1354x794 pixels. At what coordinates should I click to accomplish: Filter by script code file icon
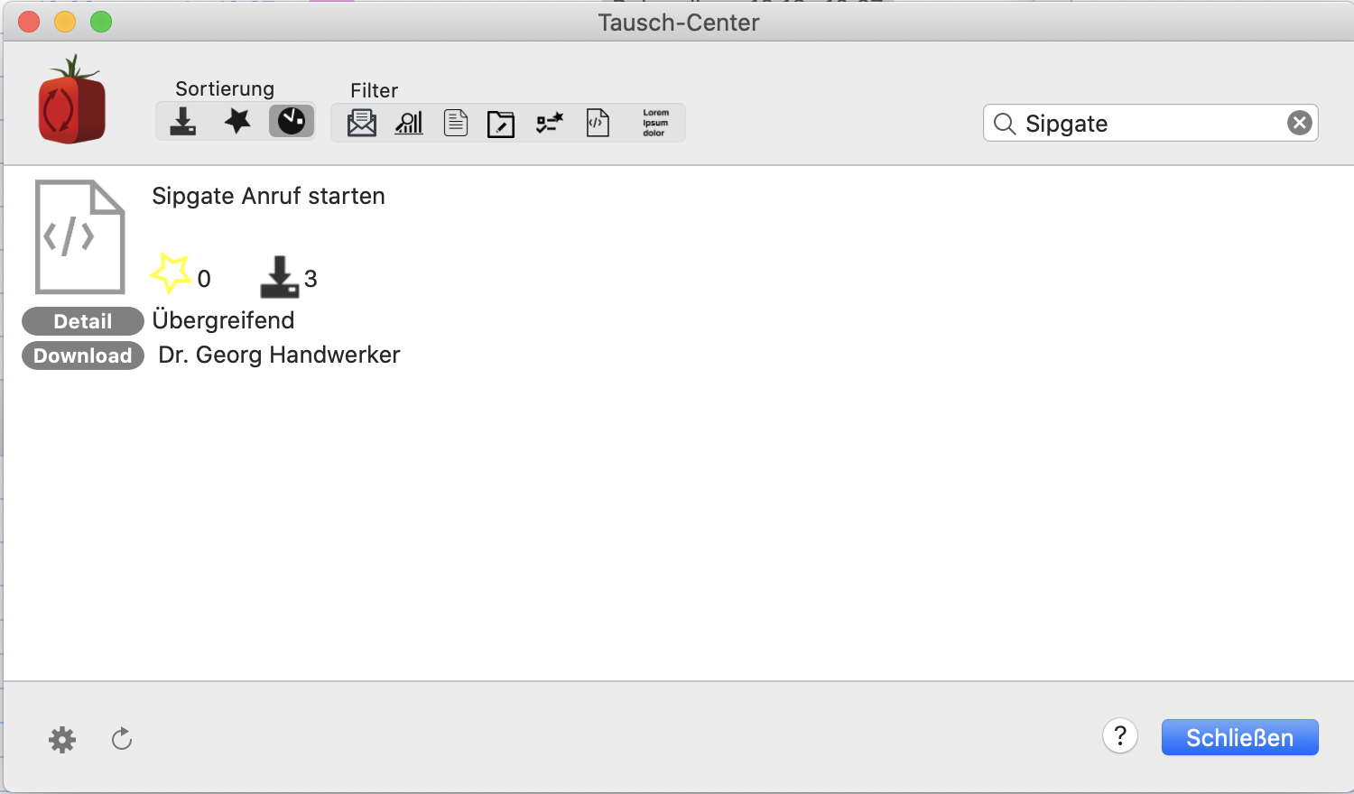pos(598,123)
